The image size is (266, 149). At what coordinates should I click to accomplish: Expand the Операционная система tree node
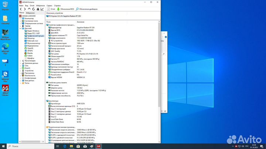tap(20, 24)
